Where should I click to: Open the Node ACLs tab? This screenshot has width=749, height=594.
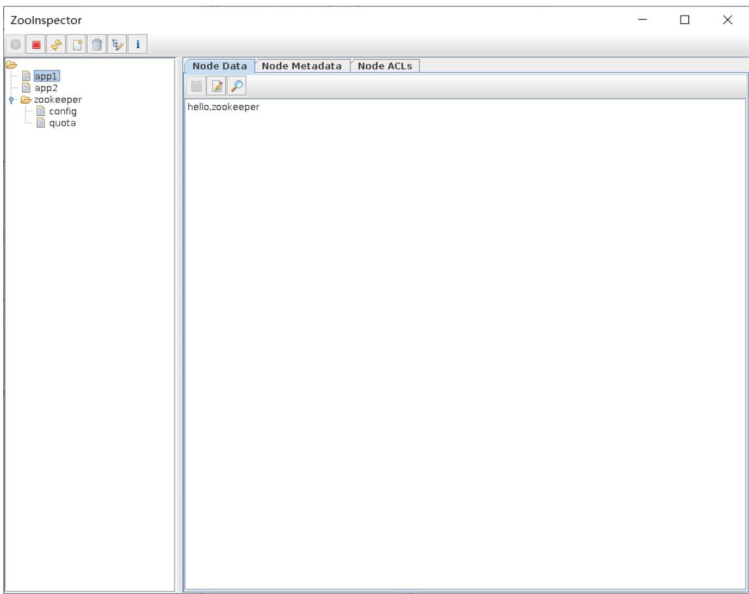tap(385, 66)
